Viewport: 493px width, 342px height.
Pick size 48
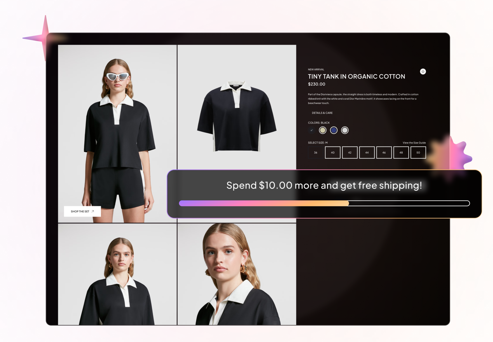(401, 153)
